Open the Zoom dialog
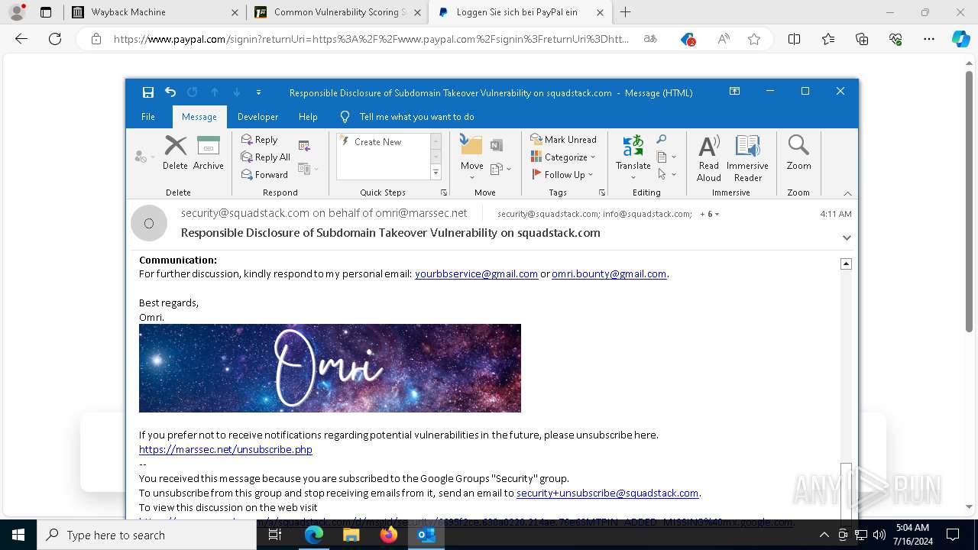978x550 pixels. (x=798, y=153)
